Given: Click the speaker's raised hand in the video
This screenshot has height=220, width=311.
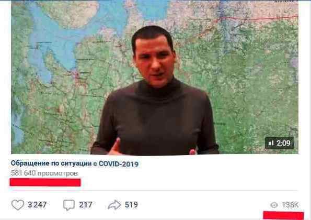Looking at the screenshot, I should tap(114, 148).
